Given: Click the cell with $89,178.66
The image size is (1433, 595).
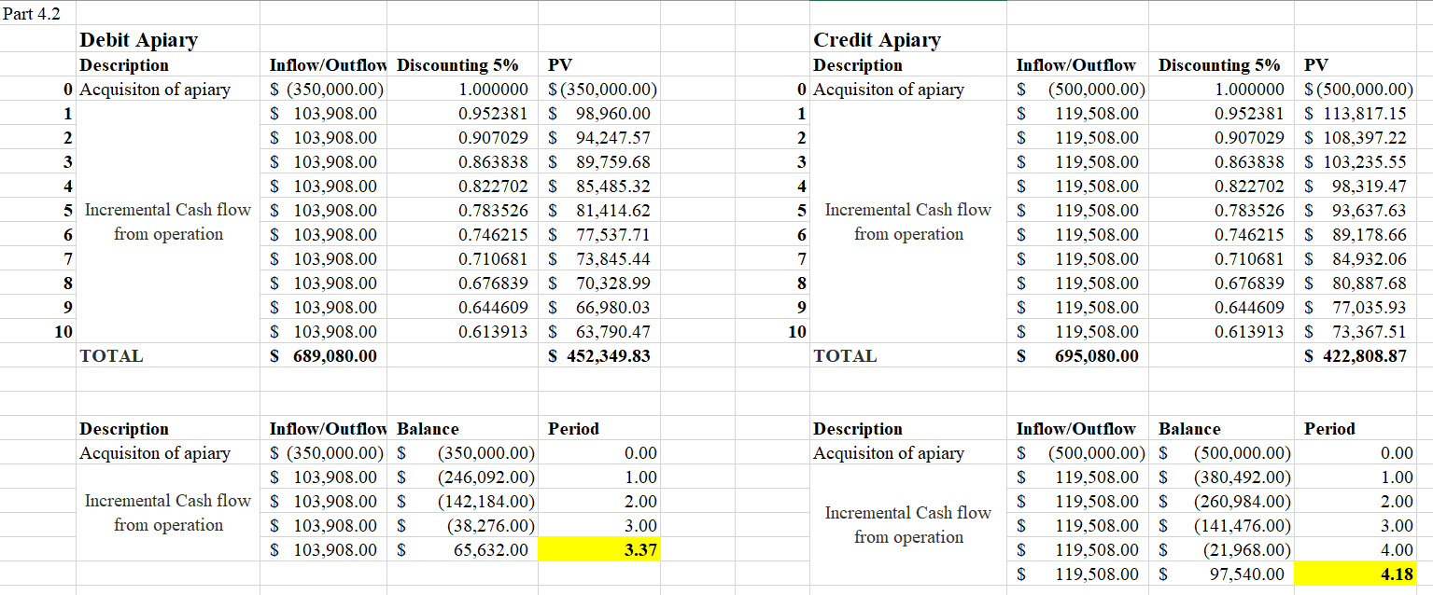Looking at the screenshot, I should click(1356, 234).
